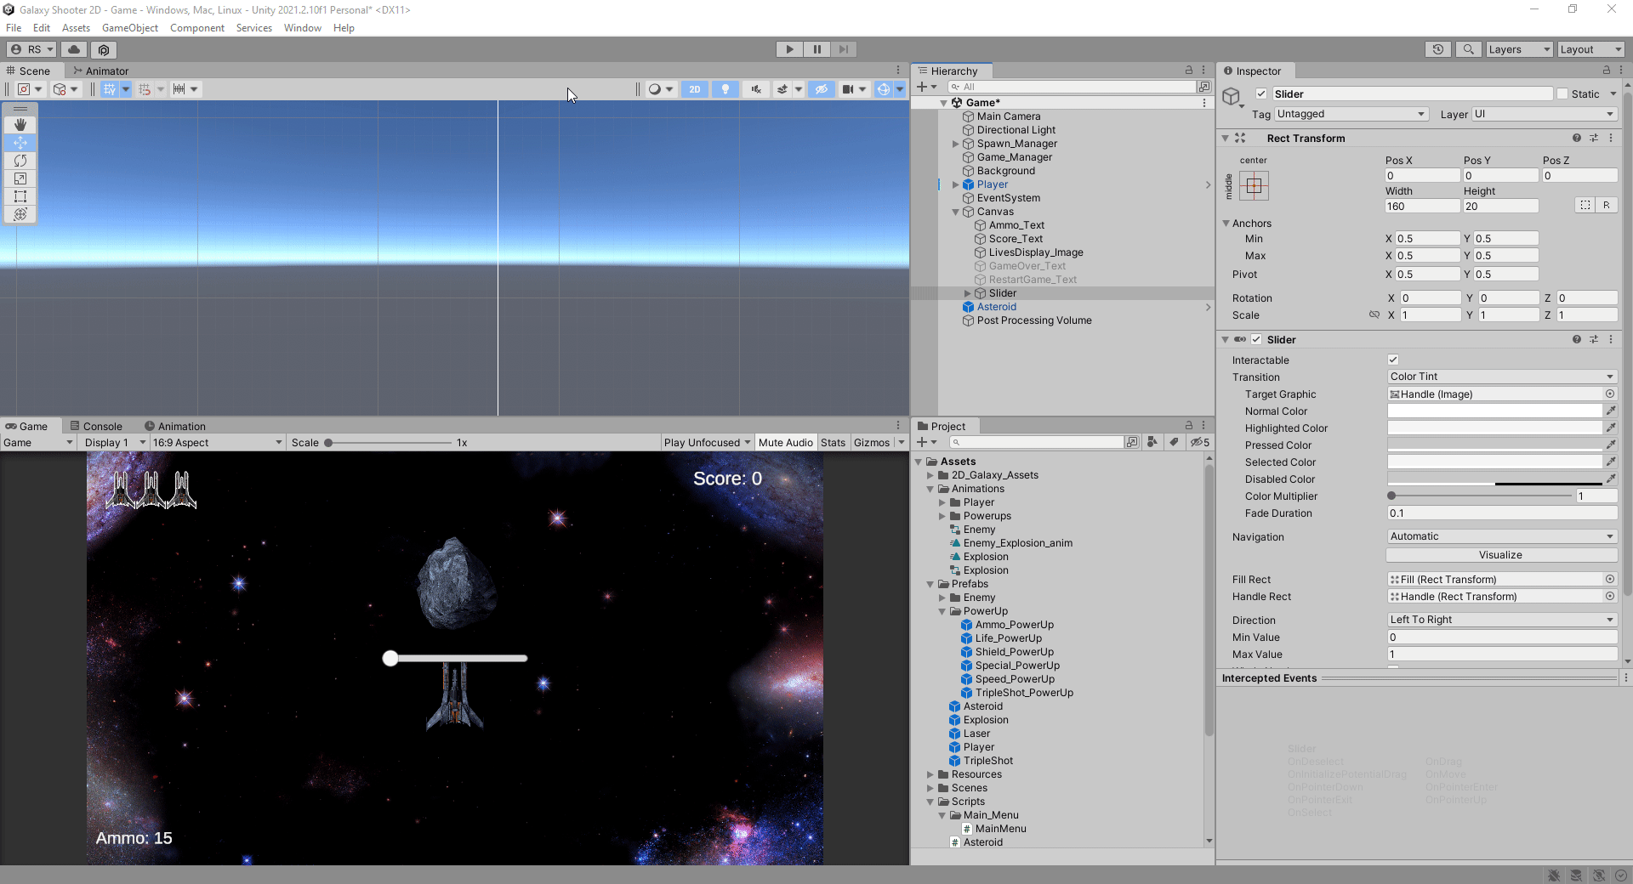Screen dimensions: 1633x884
Task: Show Stats overlay in Game view
Action: (x=833, y=442)
